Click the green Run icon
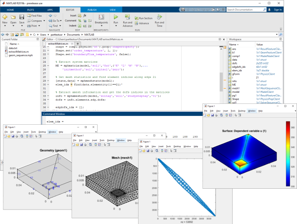Image resolution: width=297 pixels, height=224 pixels. coord(115,18)
